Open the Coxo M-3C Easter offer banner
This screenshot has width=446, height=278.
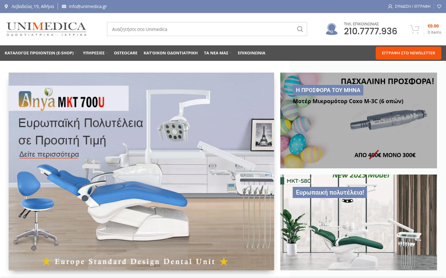359,120
